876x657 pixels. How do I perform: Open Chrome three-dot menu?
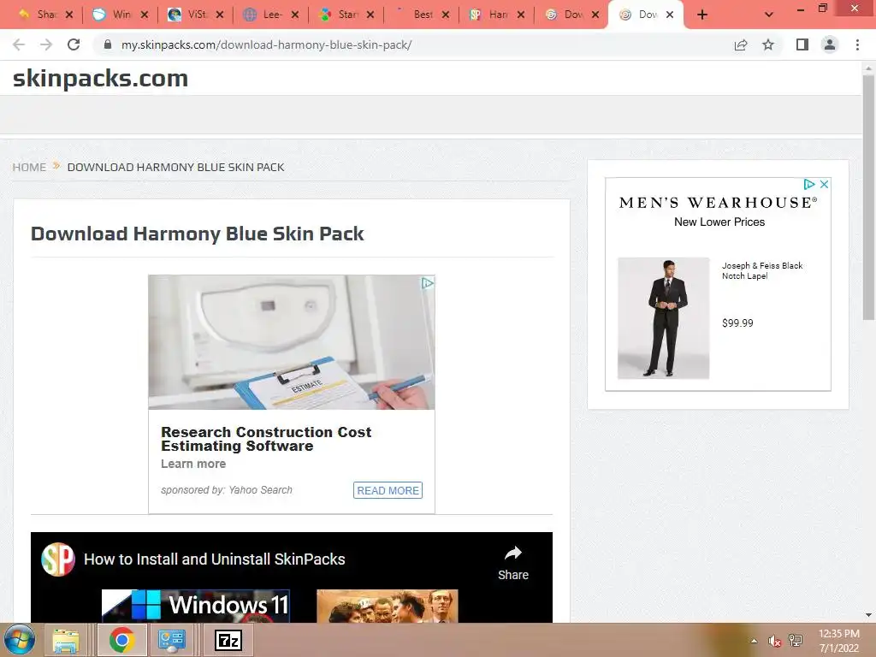click(857, 44)
